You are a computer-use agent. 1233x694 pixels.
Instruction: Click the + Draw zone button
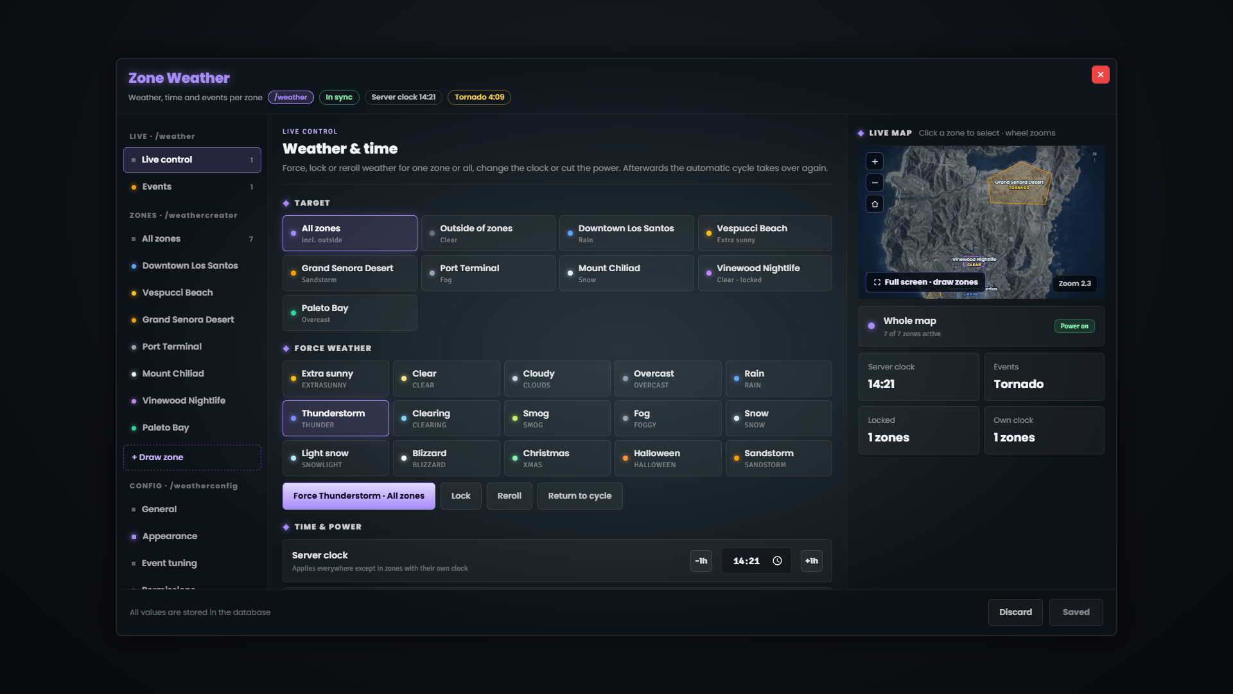[192, 458]
